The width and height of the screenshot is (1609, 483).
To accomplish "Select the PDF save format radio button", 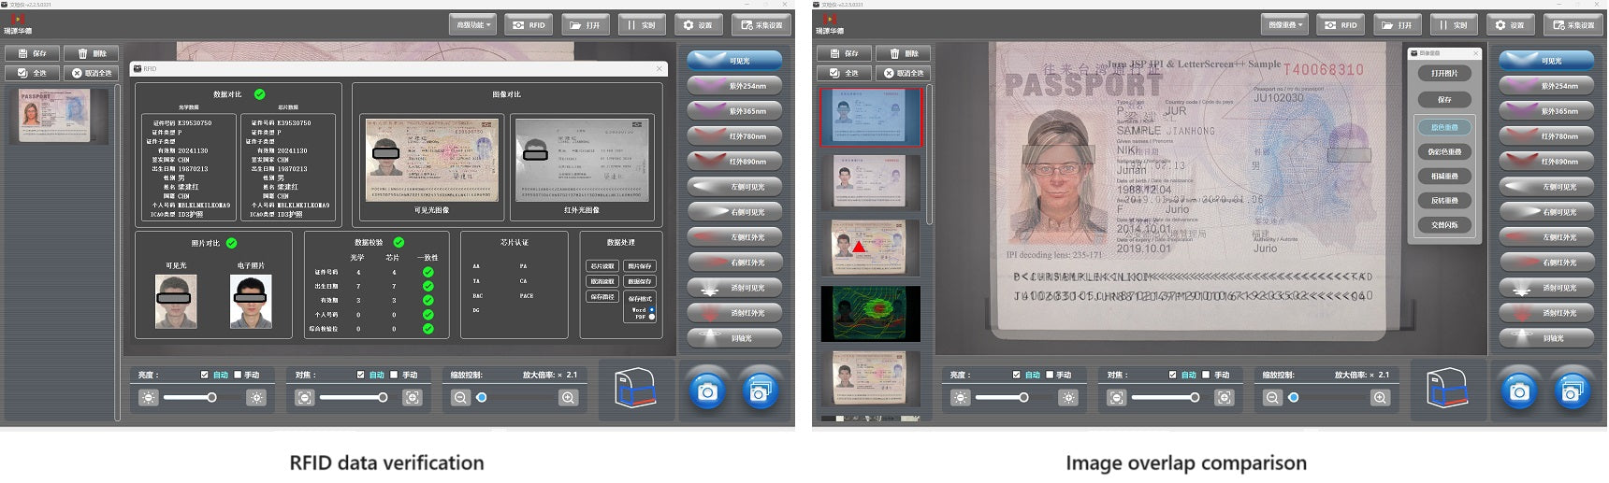I will point(652,317).
